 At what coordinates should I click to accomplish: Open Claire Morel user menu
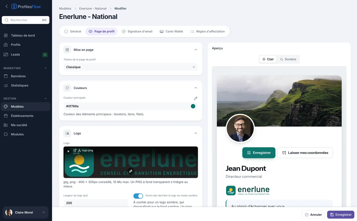coord(26,212)
